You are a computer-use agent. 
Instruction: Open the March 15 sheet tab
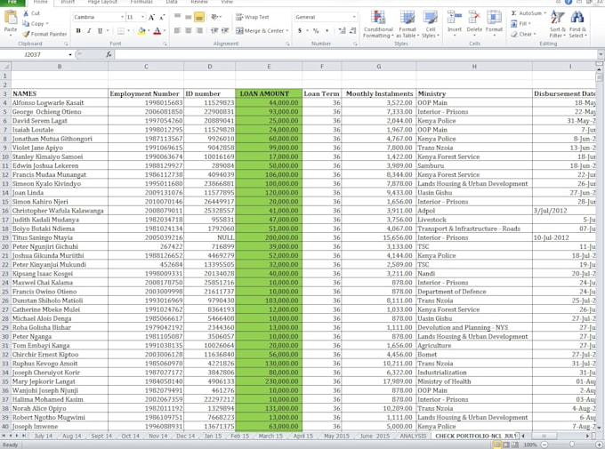pyautogui.click(x=270, y=436)
